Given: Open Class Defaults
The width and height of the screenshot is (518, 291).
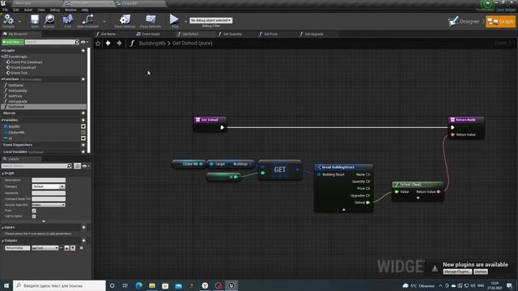Looking at the screenshot, I should pos(151,21).
